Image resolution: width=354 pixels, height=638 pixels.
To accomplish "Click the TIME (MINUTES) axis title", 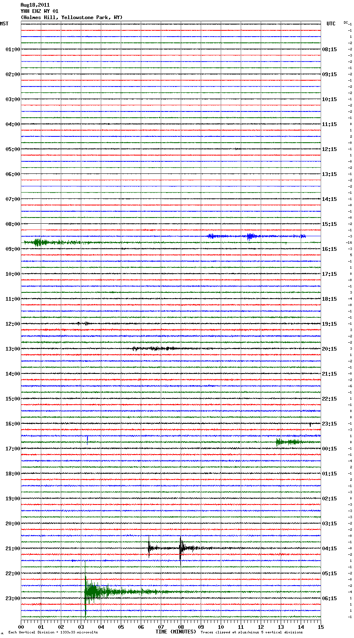I will (176, 632).
